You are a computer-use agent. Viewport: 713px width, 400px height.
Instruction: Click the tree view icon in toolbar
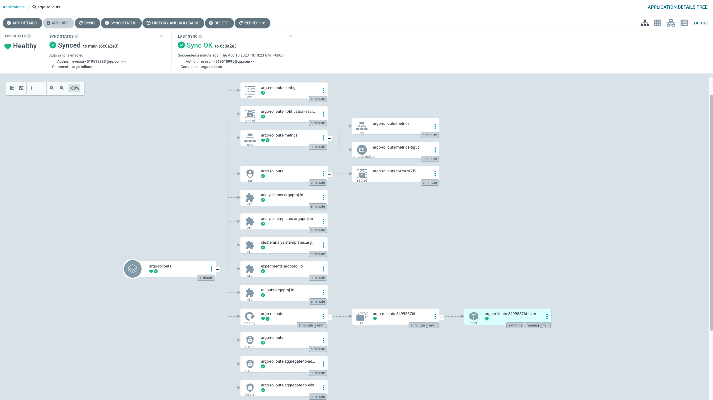(x=645, y=23)
